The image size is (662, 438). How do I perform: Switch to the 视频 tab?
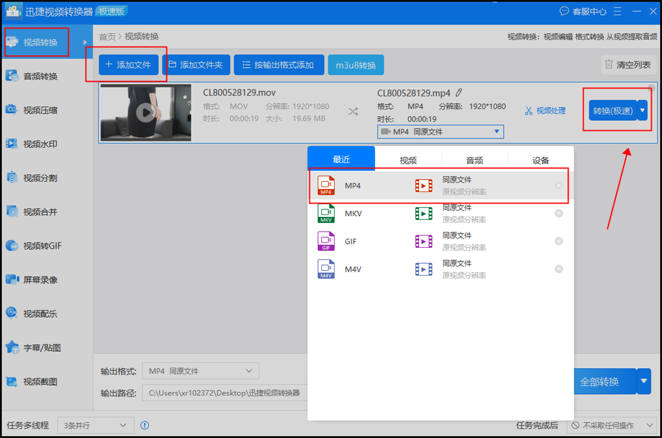pos(408,160)
